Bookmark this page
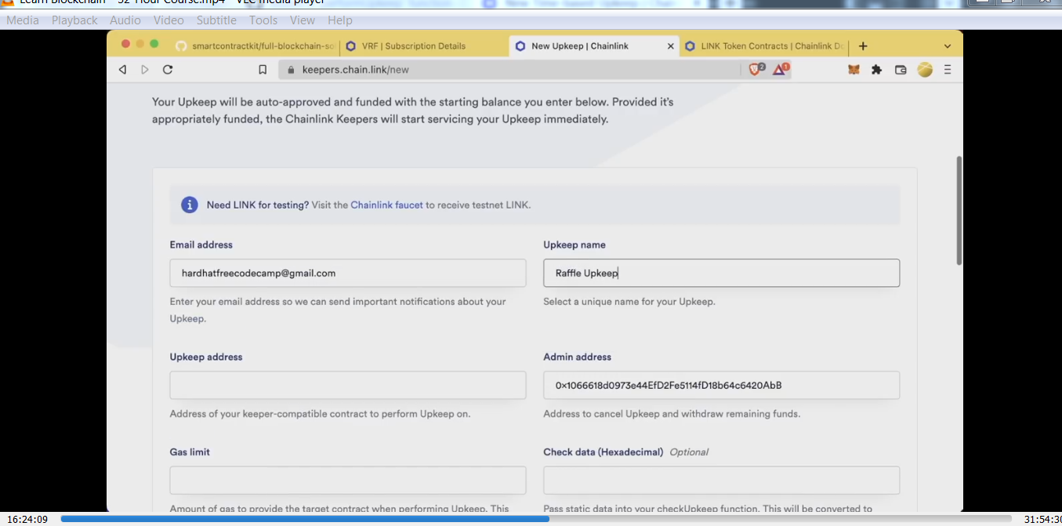Image resolution: width=1062 pixels, height=526 pixels. (x=263, y=70)
